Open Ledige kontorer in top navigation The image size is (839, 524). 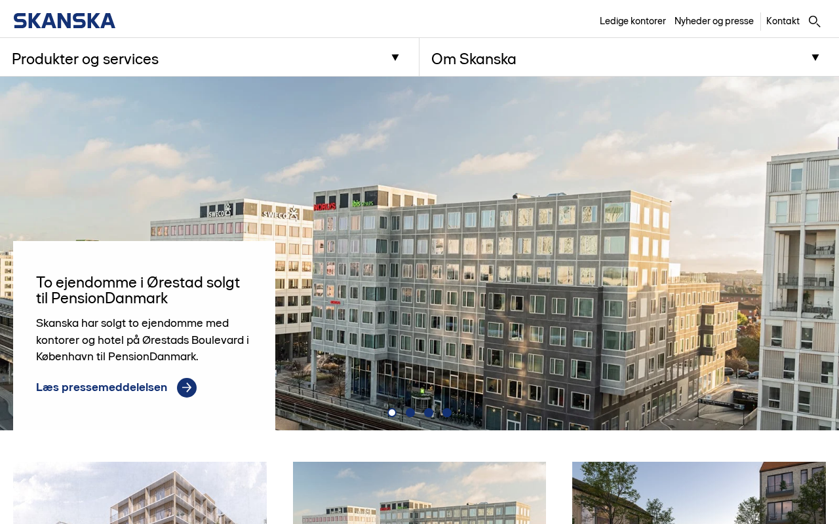[x=633, y=21]
